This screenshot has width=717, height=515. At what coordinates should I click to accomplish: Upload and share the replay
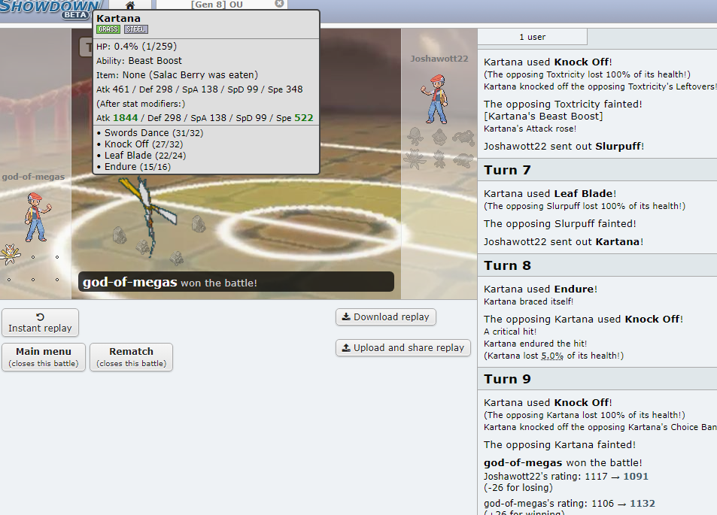(x=403, y=348)
